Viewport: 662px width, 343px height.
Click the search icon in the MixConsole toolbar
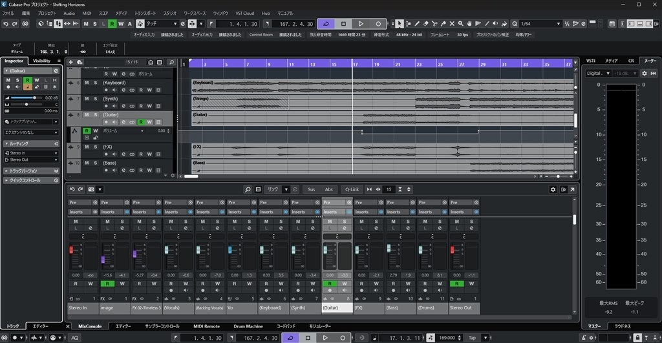[248, 189]
